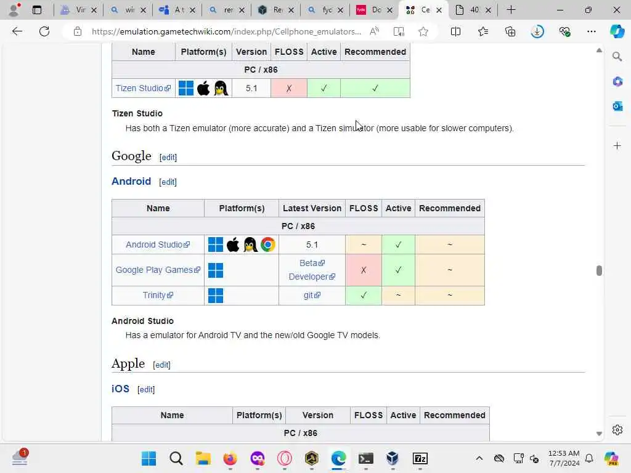Open the Tizen Studio link
The height and width of the screenshot is (473, 631).
click(143, 88)
